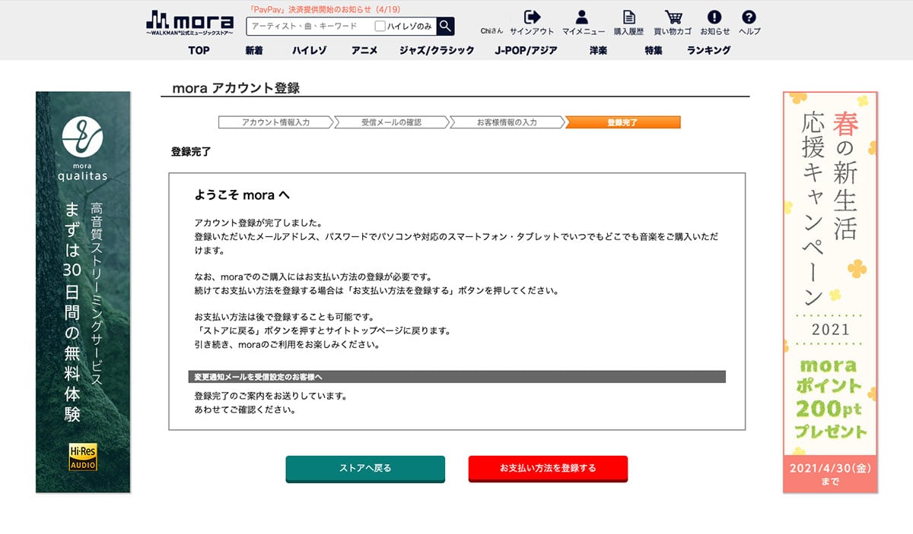
Task: Click the mora アカウント登録 page heading
Action: click(236, 88)
